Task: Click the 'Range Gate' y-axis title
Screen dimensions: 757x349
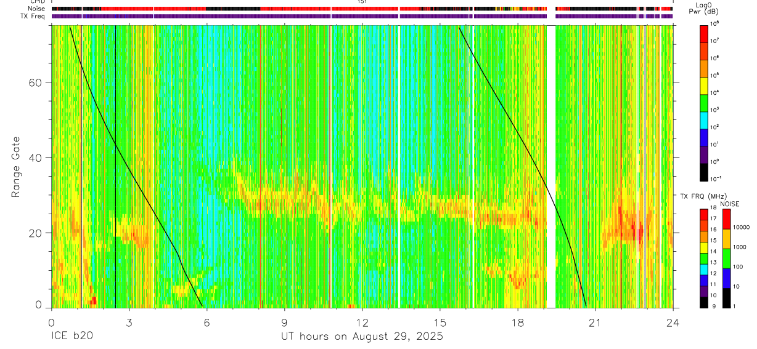Action: tap(17, 167)
